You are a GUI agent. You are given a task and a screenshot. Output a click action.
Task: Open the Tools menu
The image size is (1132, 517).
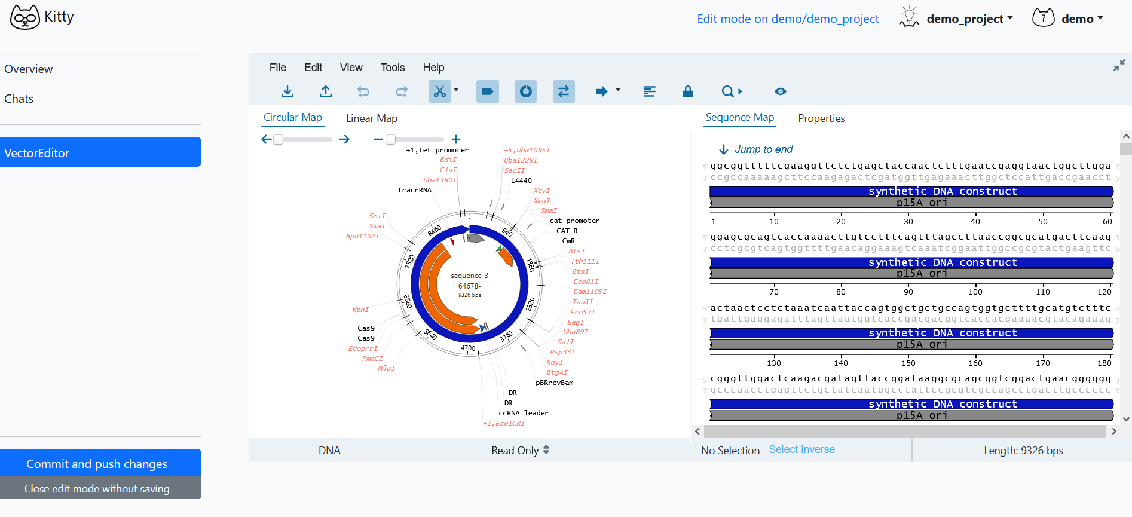point(393,68)
